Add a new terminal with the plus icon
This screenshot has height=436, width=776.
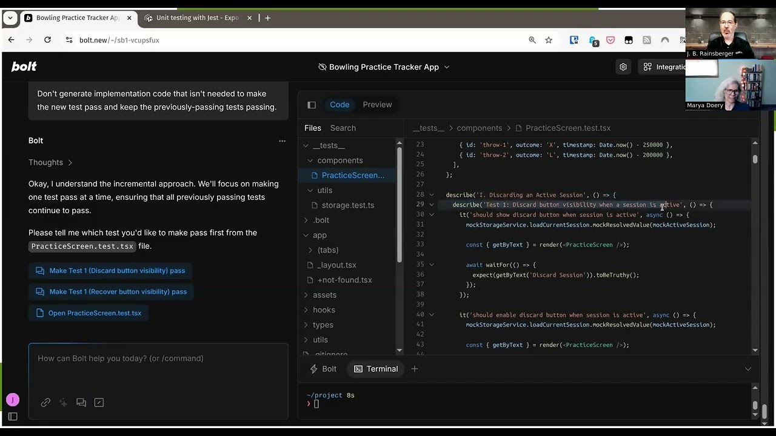coord(415,369)
